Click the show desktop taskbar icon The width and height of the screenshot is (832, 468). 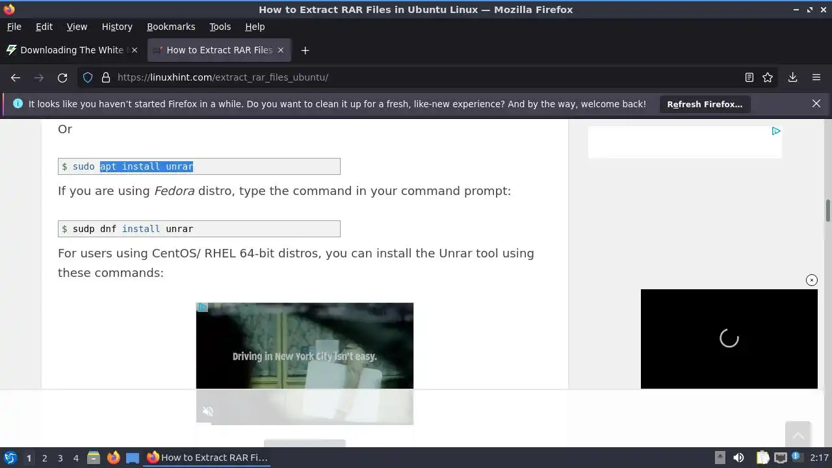click(133, 458)
